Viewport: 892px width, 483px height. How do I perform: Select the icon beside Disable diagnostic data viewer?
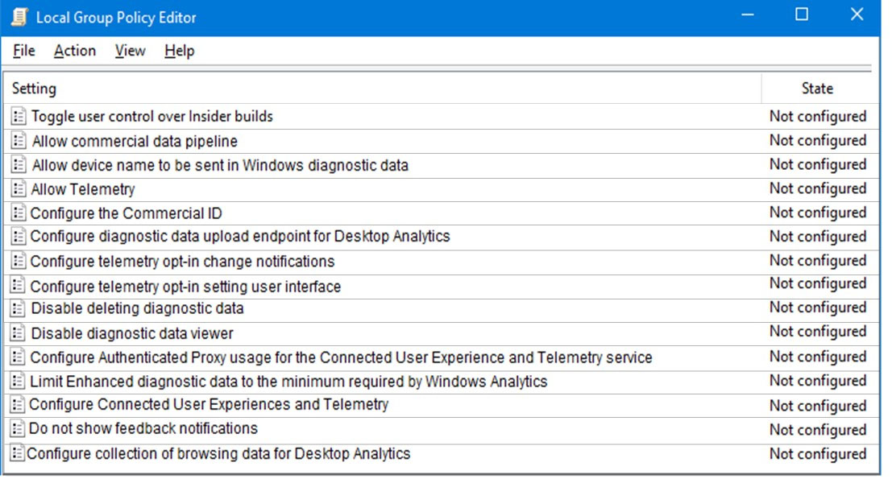19,333
